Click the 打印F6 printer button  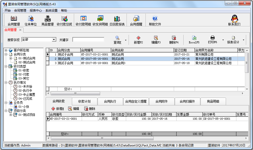click(212, 40)
